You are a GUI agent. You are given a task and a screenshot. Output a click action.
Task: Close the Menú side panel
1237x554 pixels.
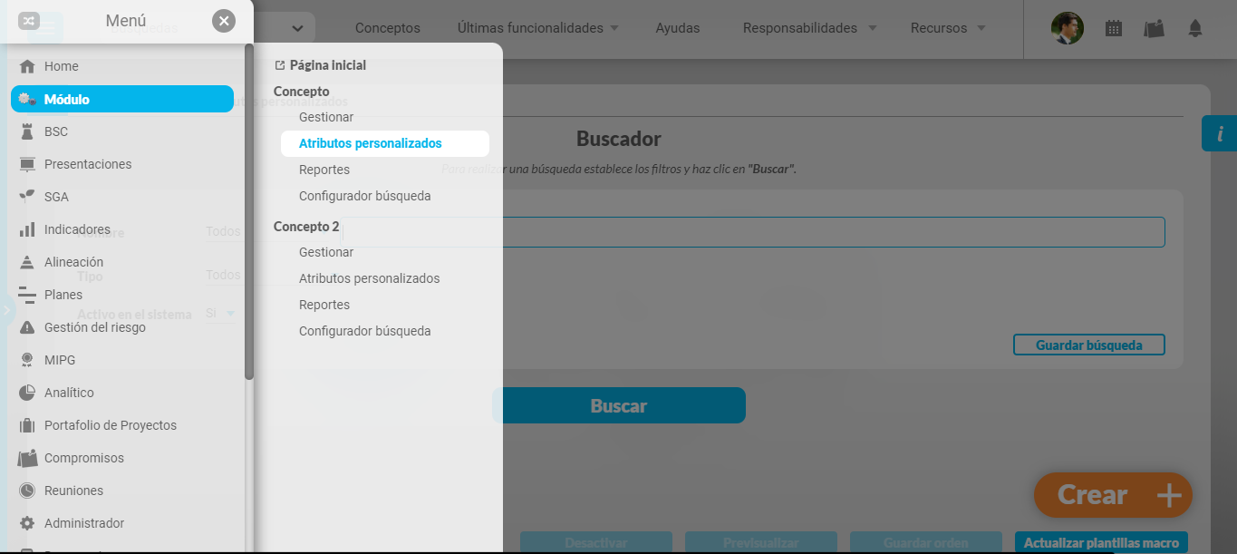(224, 21)
